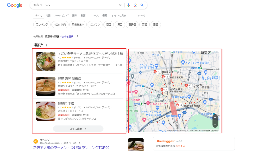The height and width of the screenshot is (151, 261).
Task: Click the search magnifier icon
Action: click(x=142, y=5)
